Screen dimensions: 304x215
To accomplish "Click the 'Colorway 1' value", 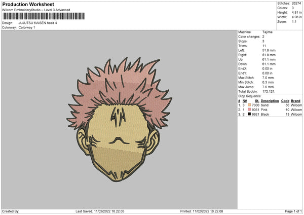I will point(27,27).
